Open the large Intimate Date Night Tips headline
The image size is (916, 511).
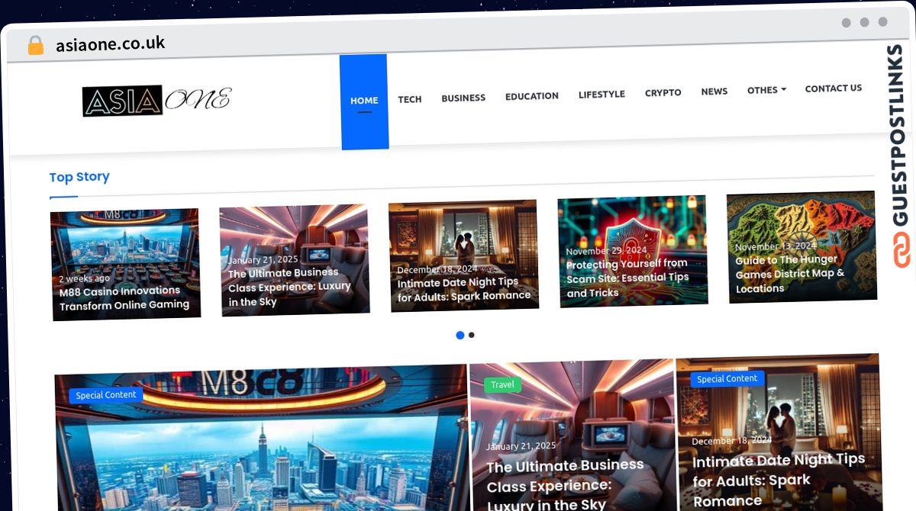tap(779, 479)
